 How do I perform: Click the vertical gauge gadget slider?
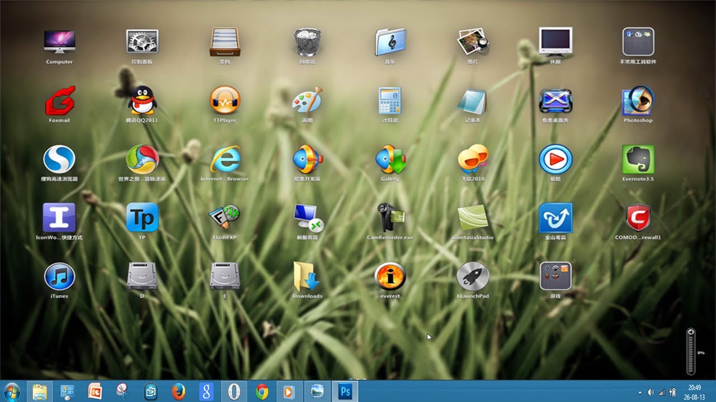tap(691, 351)
